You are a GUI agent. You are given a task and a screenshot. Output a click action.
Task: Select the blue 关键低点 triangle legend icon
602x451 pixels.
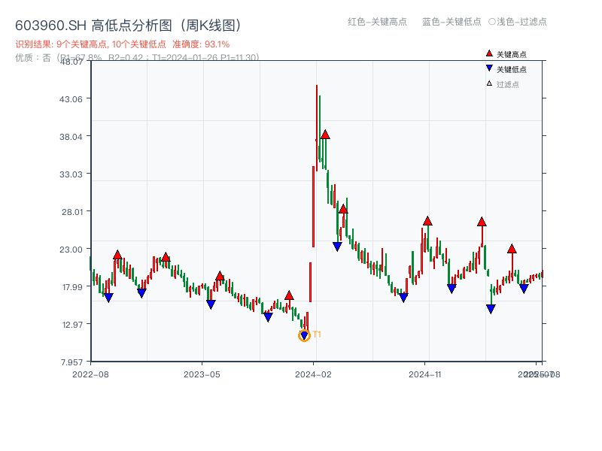pyautogui.click(x=488, y=68)
